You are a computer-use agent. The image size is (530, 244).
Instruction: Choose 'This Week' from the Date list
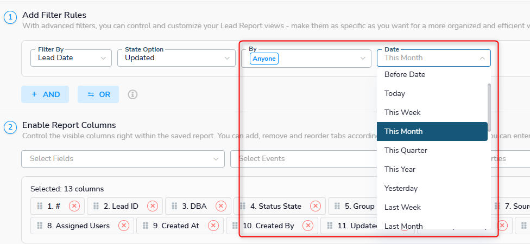pyautogui.click(x=432, y=112)
